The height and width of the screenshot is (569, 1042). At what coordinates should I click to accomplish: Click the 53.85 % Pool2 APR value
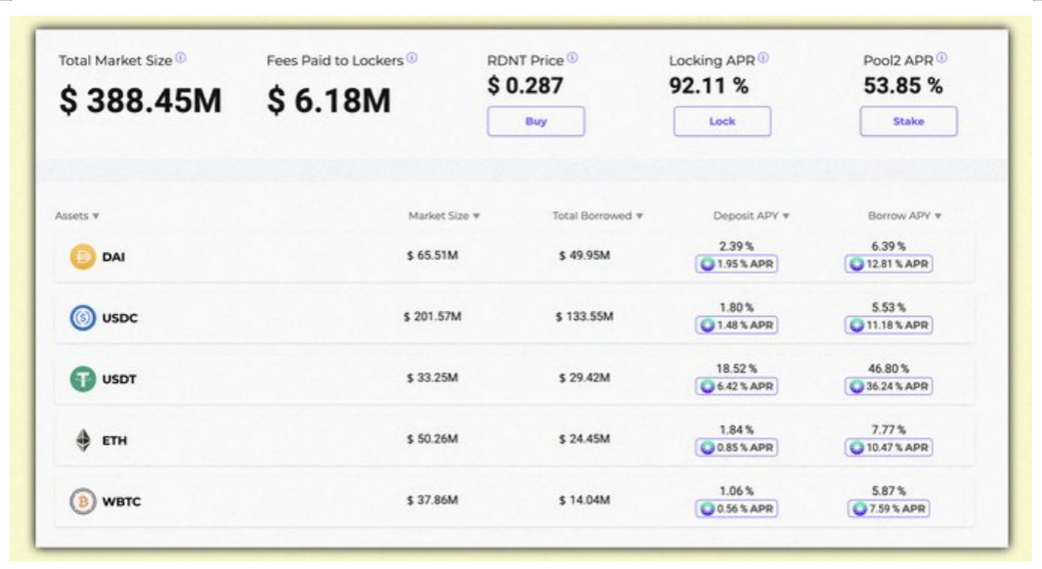coord(903,85)
